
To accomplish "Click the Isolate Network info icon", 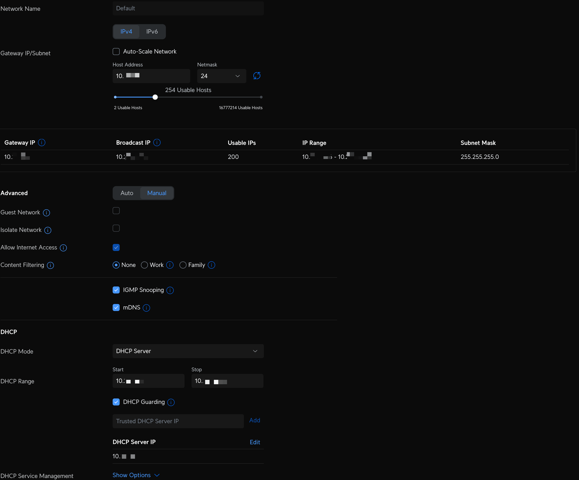I will [x=48, y=230].
